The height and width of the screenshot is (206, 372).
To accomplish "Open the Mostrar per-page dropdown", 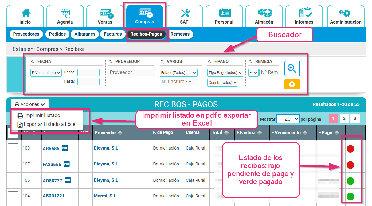I will [288, 119].
